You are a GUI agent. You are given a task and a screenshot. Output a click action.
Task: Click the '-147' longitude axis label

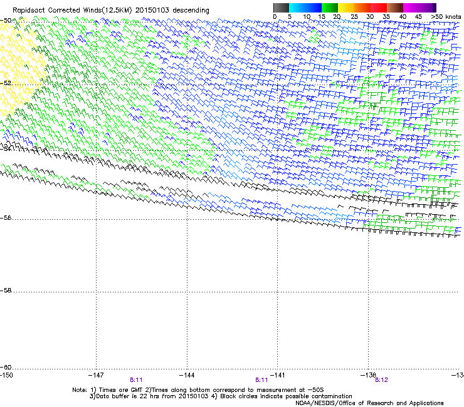[x=96, y=375]
